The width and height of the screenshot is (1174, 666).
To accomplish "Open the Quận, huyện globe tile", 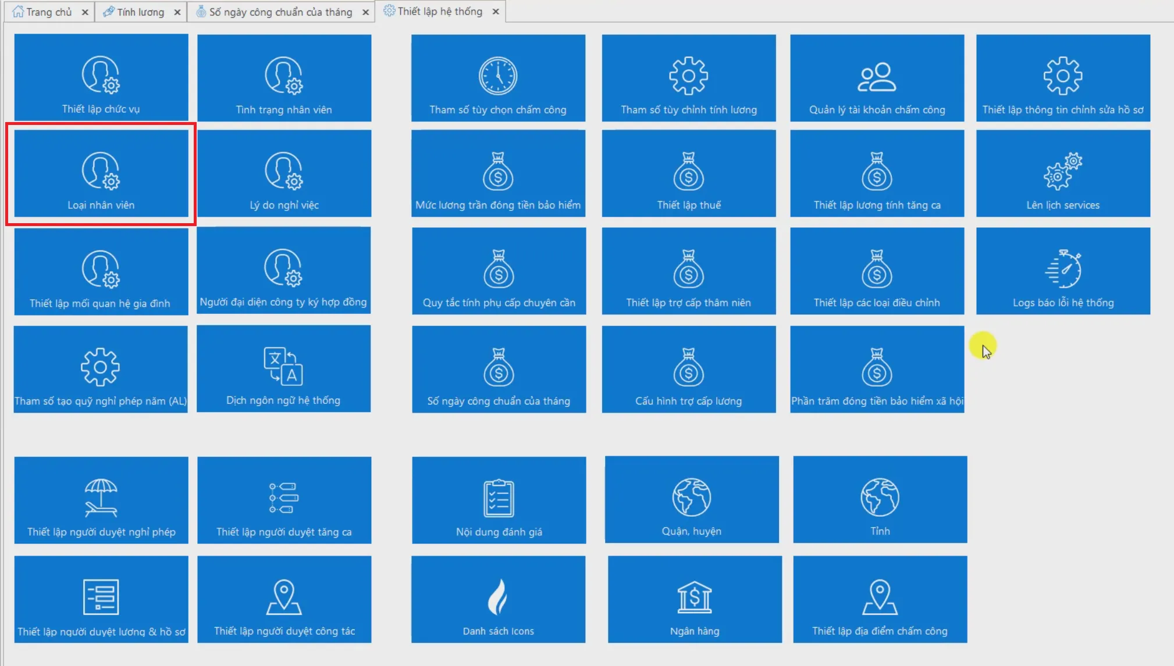I will pos(692,499).
